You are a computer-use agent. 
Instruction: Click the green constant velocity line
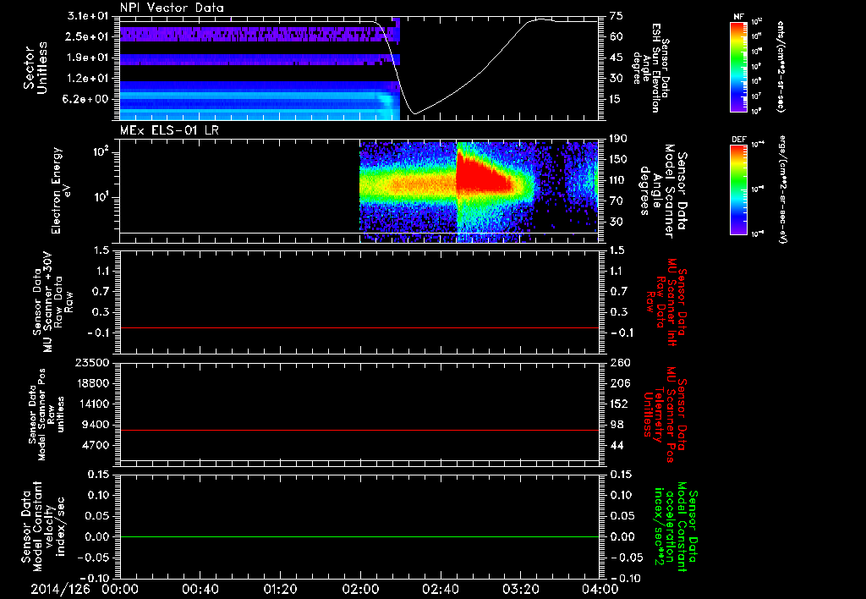[x=359, y=536]
